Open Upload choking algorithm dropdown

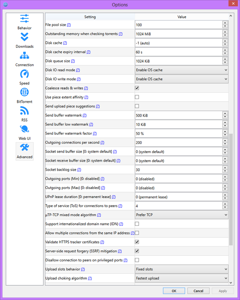pyautogui.click(x=181, y=278)
